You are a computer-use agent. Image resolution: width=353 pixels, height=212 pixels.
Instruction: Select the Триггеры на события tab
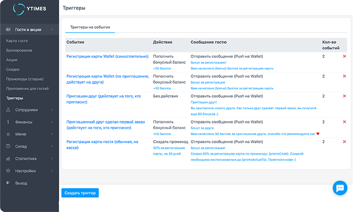(90, 27)
